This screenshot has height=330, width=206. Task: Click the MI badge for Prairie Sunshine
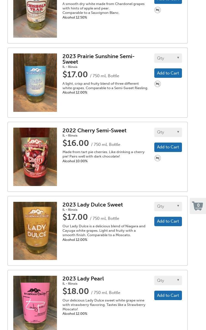tap(157, 84)
